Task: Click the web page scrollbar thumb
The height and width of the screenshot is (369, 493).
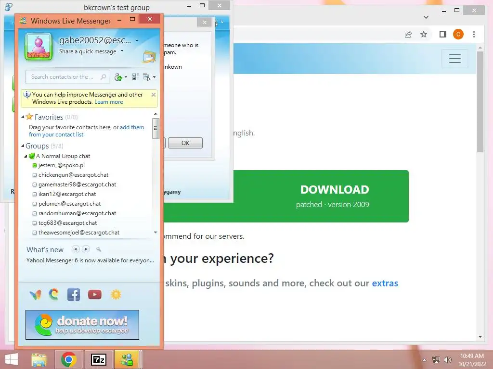Action: [x=480, y=102]
